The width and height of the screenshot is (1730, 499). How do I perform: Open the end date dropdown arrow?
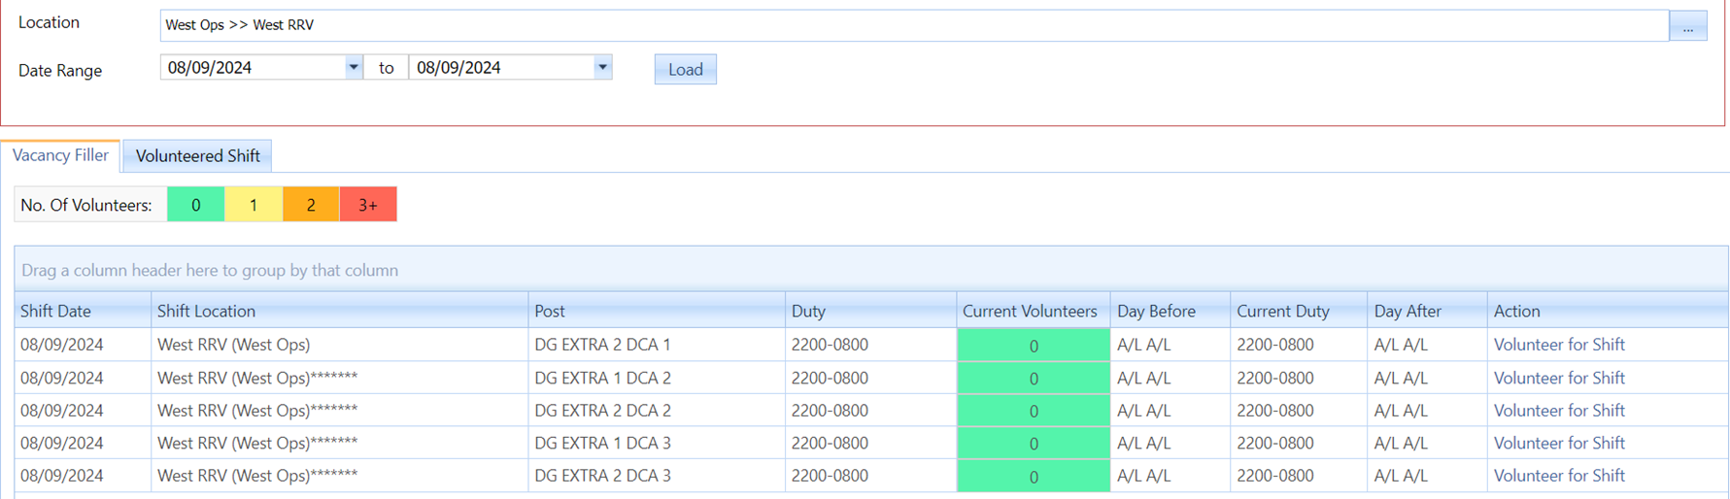602,67
